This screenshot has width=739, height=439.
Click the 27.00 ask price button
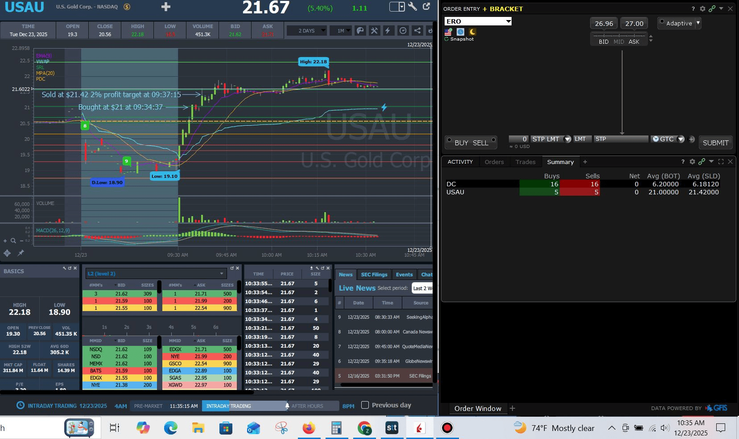tap(634, 24)
